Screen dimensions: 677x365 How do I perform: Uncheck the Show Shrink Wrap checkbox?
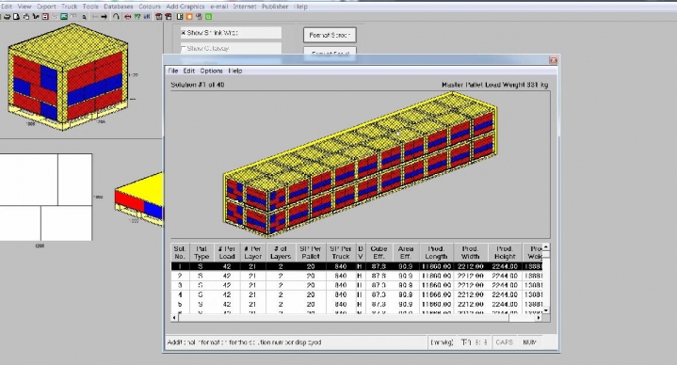(x=183, y=33)
